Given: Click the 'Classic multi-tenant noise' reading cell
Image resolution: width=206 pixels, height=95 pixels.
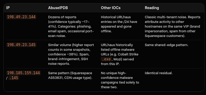Looking at the screenshot, I should pos(173,27).
